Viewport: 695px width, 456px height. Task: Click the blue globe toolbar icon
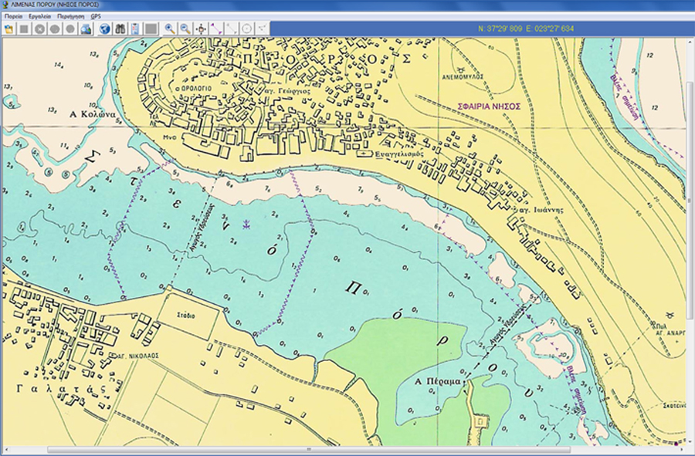coord(104,29)
